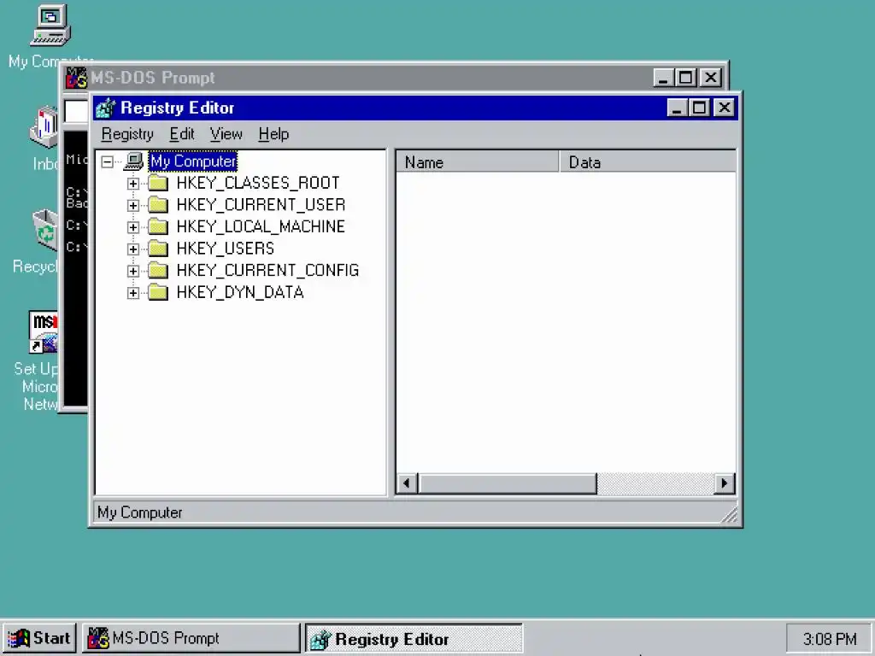Image resolution: width=875 pixels, height=656 pixels.
Task: Open the Edit menu
Action: click(182, 134)
